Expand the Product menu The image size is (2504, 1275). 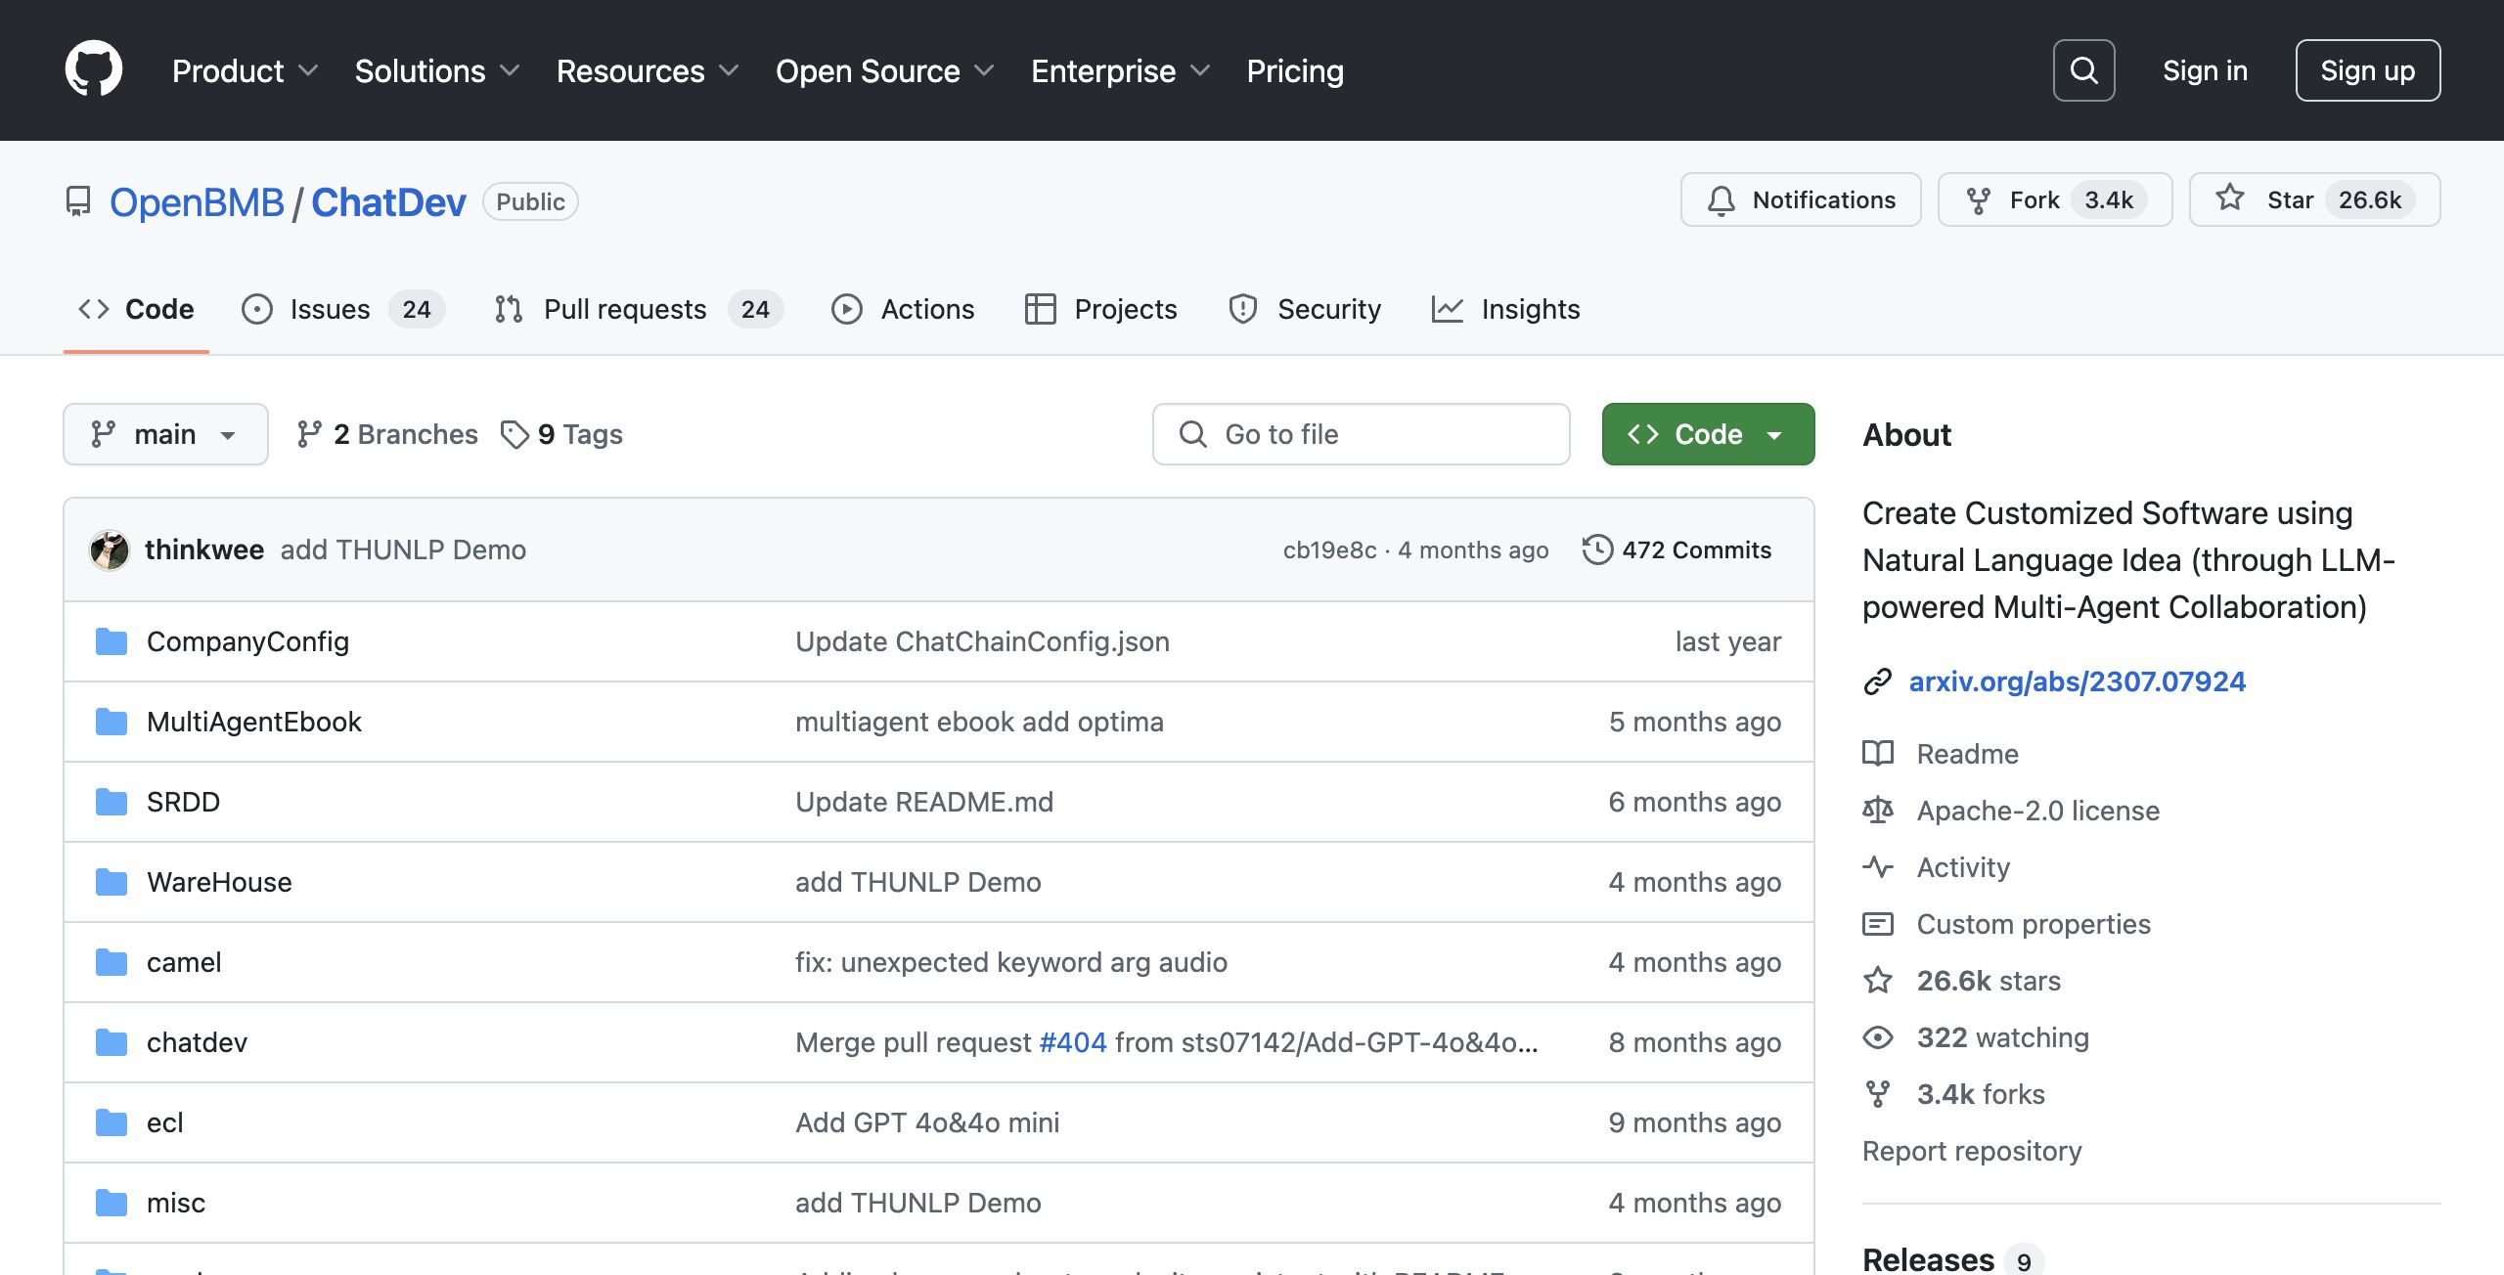pos(245,70)
